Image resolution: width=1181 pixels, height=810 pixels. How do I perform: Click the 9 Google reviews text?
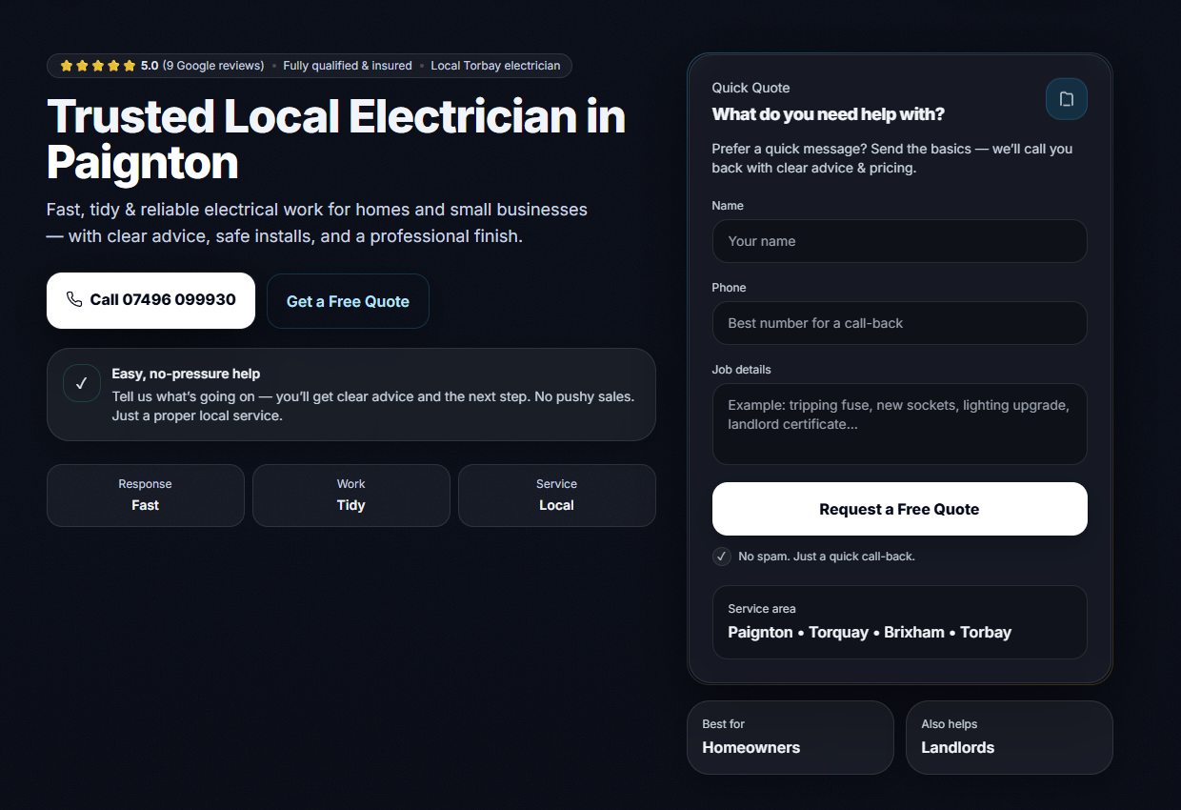[x=213, y=66]
